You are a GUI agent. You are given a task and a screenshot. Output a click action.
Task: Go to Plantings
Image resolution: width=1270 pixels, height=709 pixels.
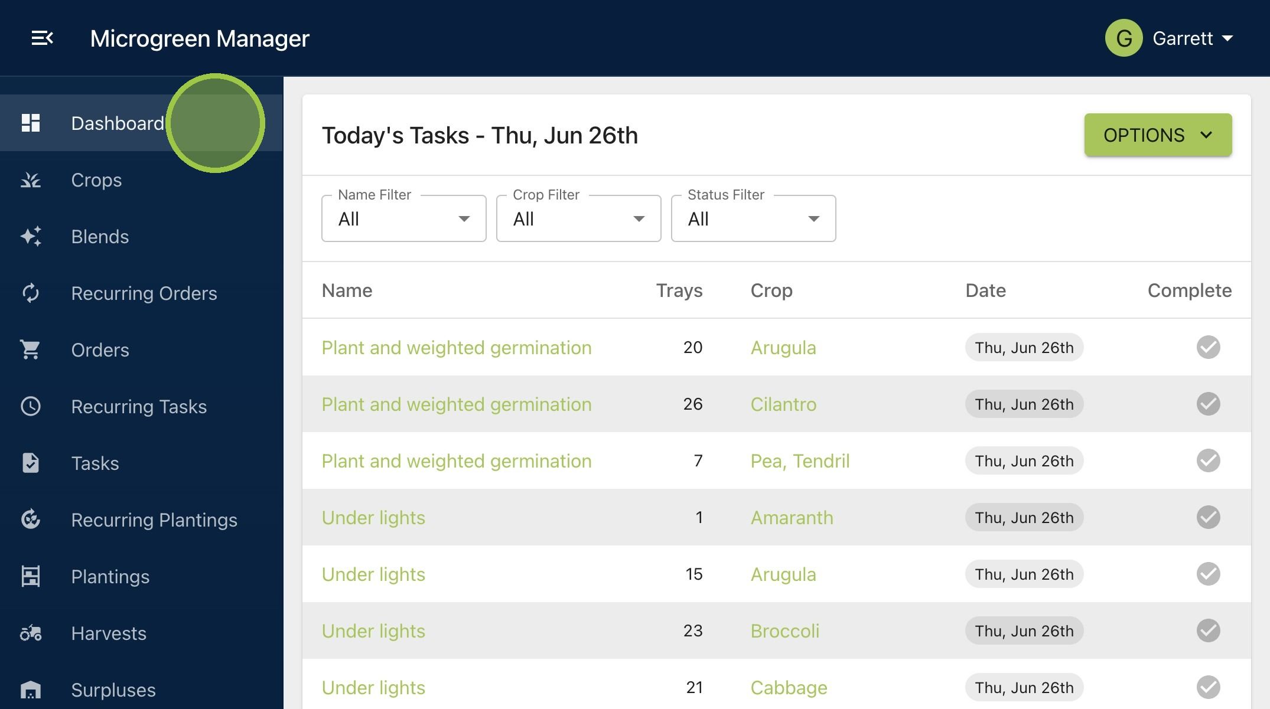pos(141,576)
